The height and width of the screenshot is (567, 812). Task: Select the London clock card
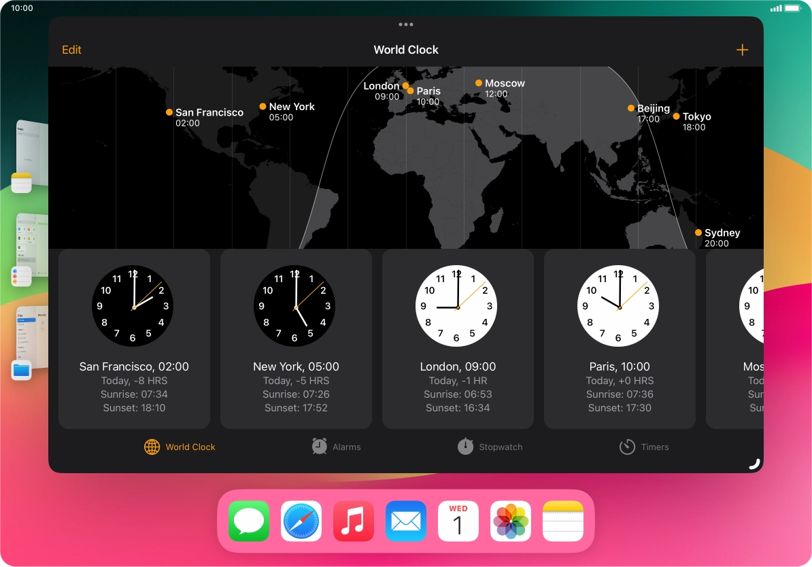click(x=457, y=339)
